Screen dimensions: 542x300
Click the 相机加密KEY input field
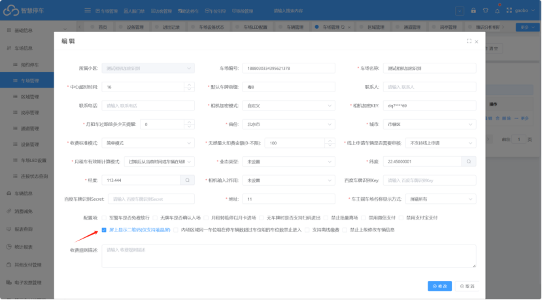(430, 105)
